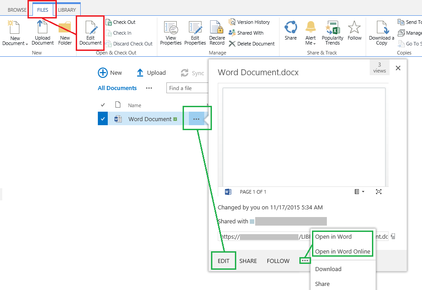Open Word Document file link
The image size is (422, 290).
(x=150, y=119)
